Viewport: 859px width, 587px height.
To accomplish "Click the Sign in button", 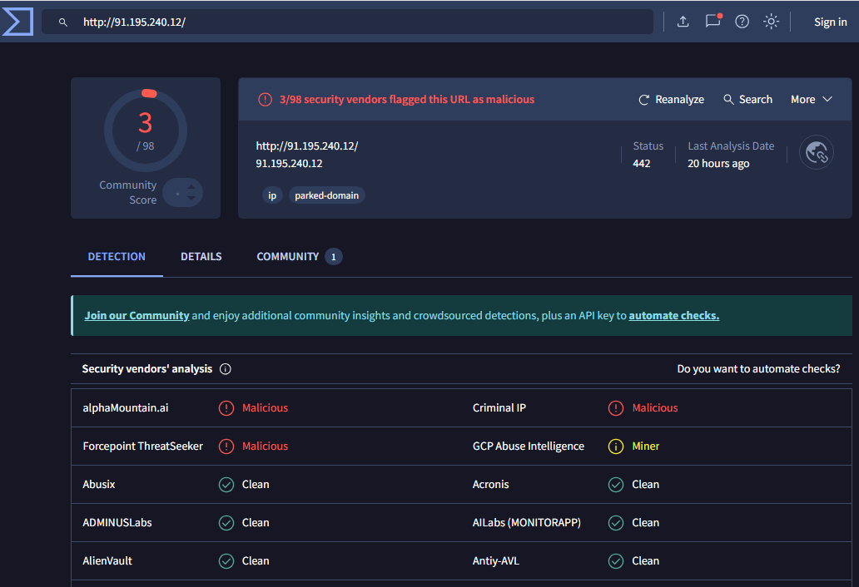I will point(830,22).
